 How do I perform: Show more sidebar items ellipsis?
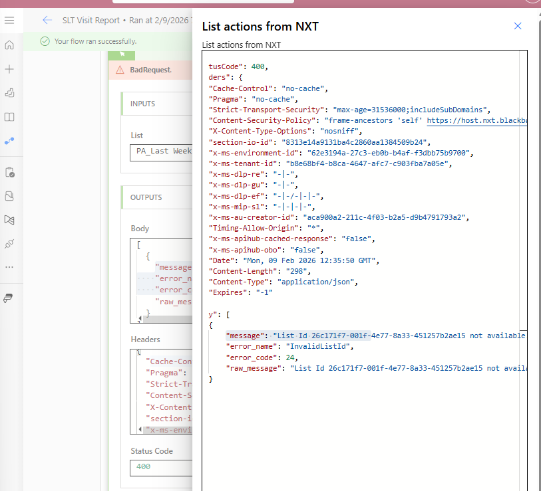coord(9,267)
